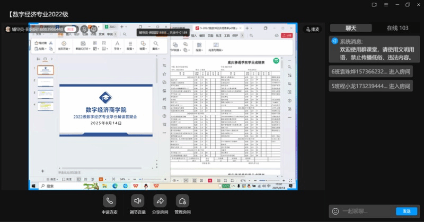The height and width of the screenshot is (222, 424).
Task: Click the emoji smiley icon in chat
Action: [x=335, y=211]
